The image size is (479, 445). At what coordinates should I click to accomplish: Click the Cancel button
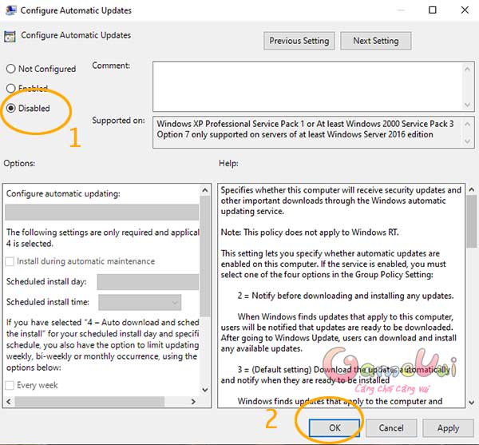(x=391, y=428)
